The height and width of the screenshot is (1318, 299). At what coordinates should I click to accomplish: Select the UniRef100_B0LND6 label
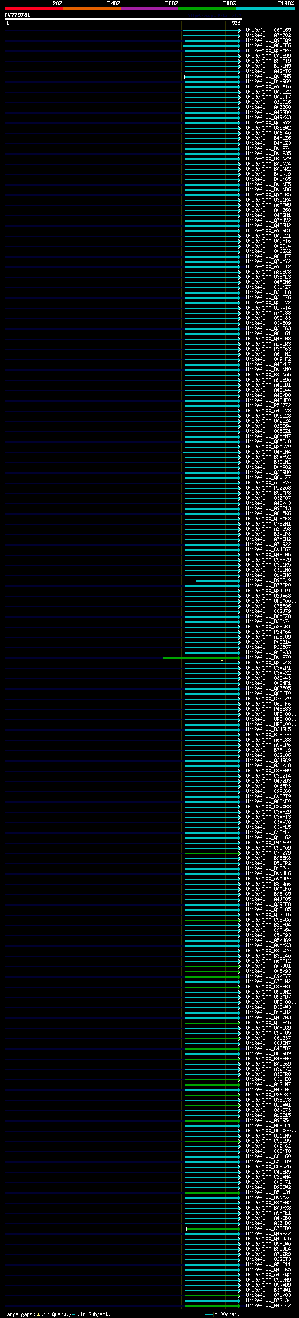[268, 190]
